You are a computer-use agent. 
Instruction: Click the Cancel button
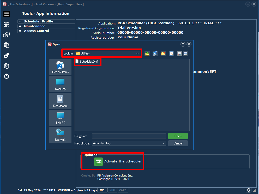click(x=178, y=143)
